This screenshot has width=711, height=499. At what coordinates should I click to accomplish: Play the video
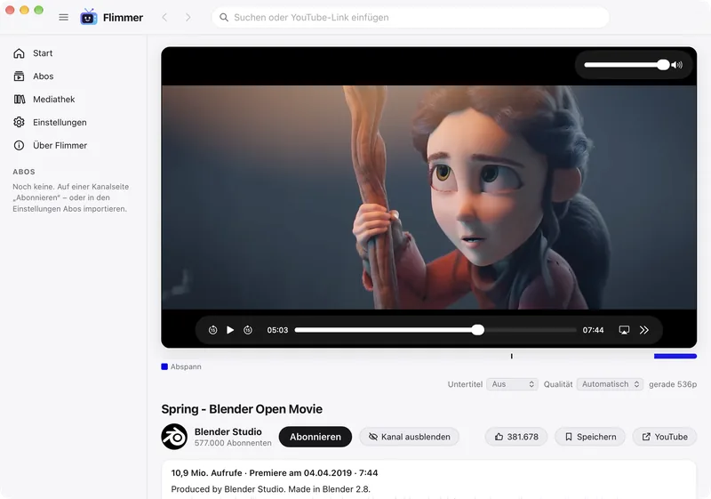(x=230, y=330)
